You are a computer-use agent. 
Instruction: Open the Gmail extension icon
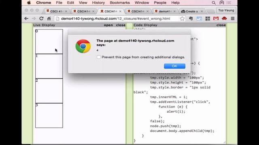point(216,19)
